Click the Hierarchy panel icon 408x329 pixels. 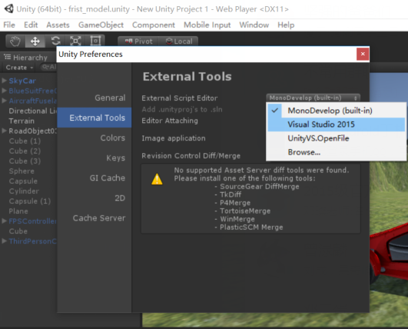(x=7, y=57)
